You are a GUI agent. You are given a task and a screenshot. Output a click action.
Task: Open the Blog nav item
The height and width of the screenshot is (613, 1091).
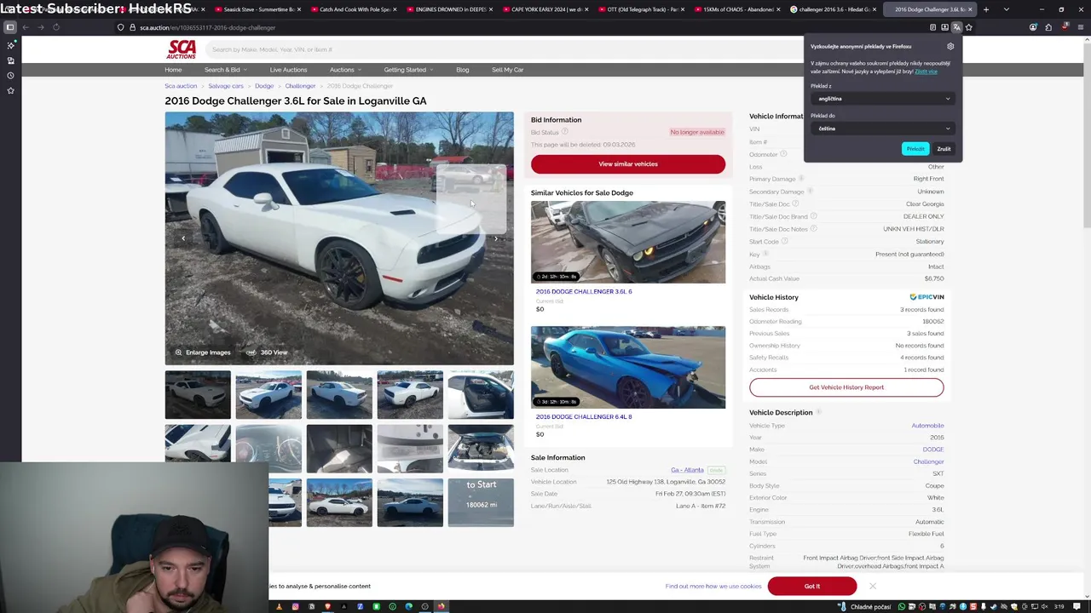click(x=462, y=70)
